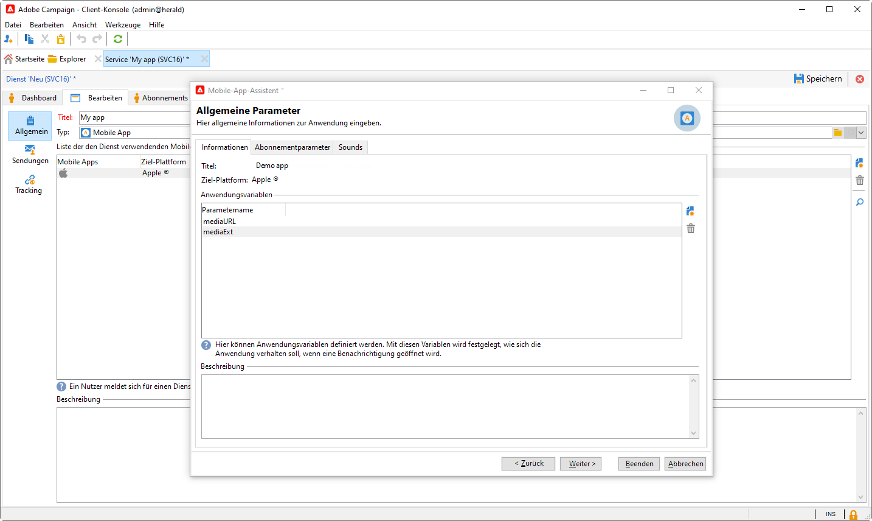Click the orange lock icon in status bar
The image size is (872, 521).
coord(854,515)
